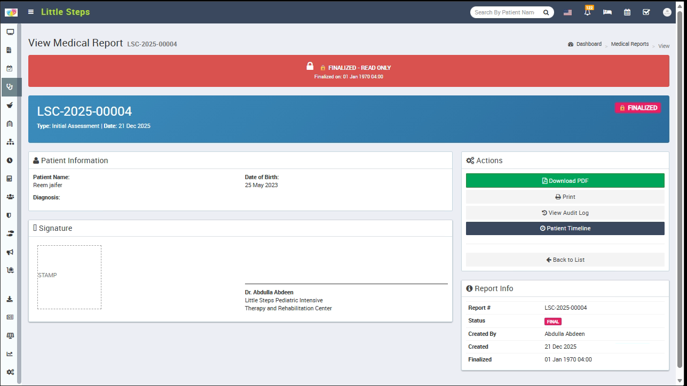Click the Download PDF button
Screen dimensions: 687x386
(565, 181)
